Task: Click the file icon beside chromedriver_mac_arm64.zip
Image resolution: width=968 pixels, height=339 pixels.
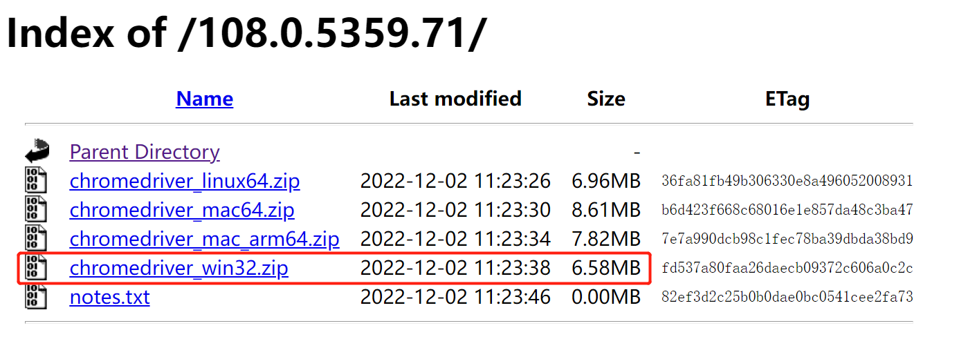Action: click(x=36, y=239)
